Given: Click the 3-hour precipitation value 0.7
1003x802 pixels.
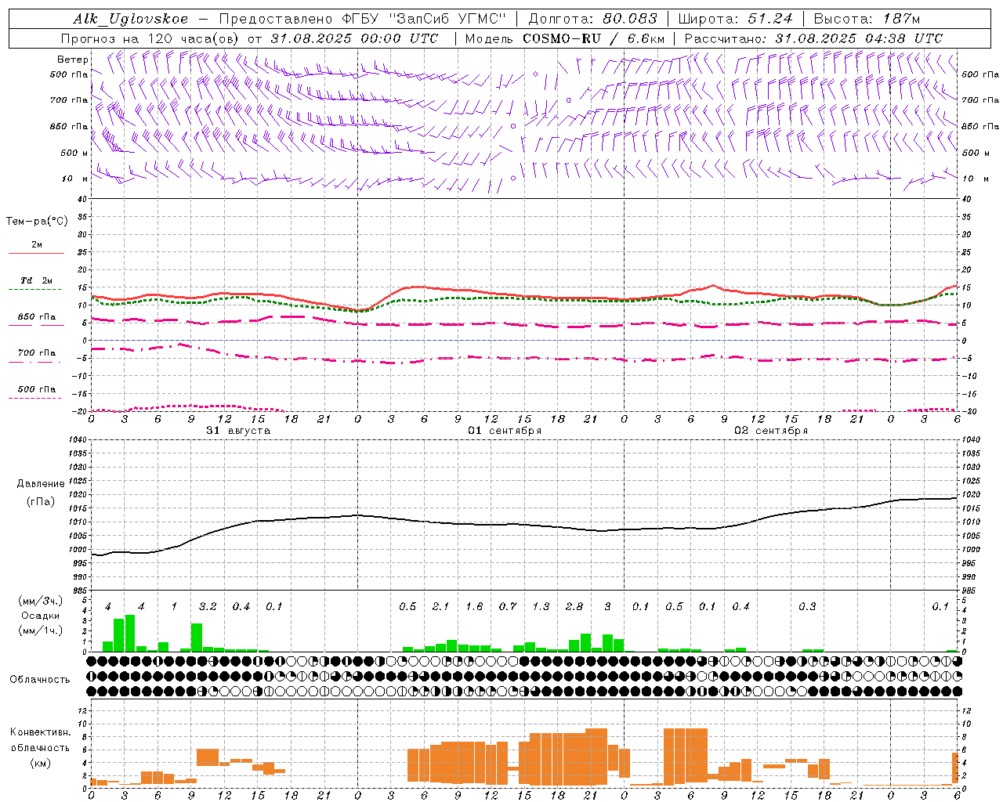Looking at the screenshot, I should coord(508,607).
